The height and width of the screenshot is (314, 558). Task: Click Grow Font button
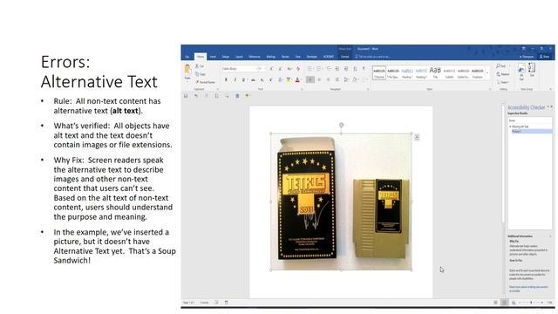tap(271, 69)
